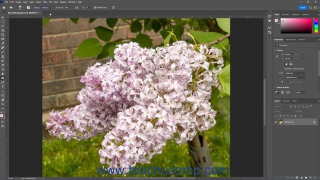Select the Frame tool
Image resolution: width=320 pixels, height=180 pixels.
(x=2, y=39)
